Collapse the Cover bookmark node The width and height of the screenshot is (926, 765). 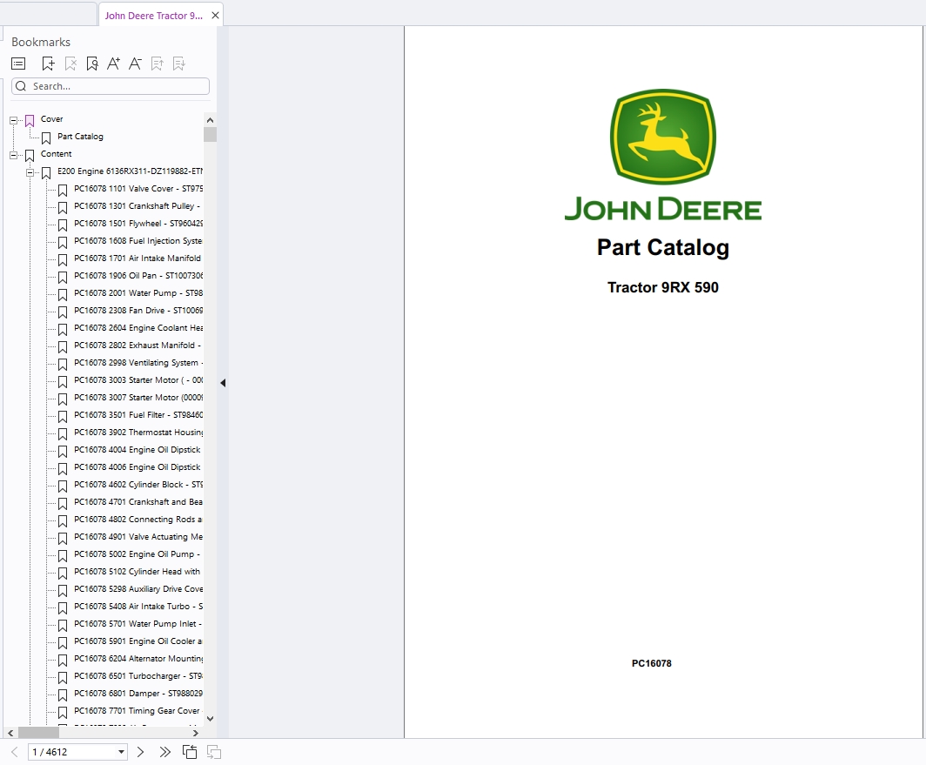14,120
